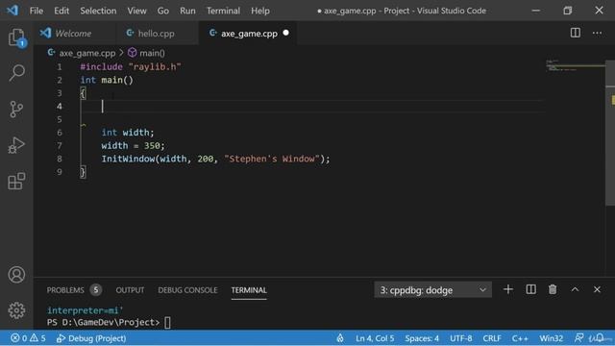
Task: Click the terminal prompt input line
Action: pyautogui.click(x=109, y=323)
